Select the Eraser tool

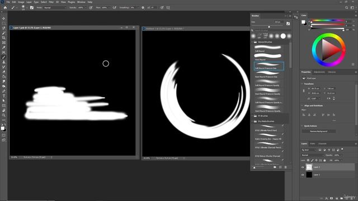(x=4, y=72)
